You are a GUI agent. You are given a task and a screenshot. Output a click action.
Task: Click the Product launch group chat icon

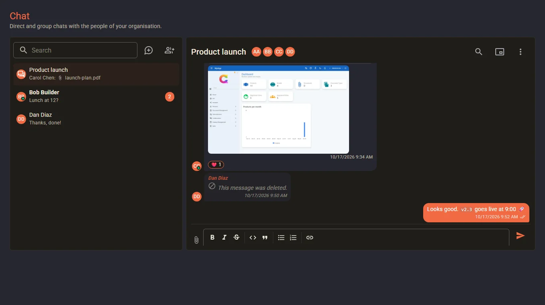[21, 74]
